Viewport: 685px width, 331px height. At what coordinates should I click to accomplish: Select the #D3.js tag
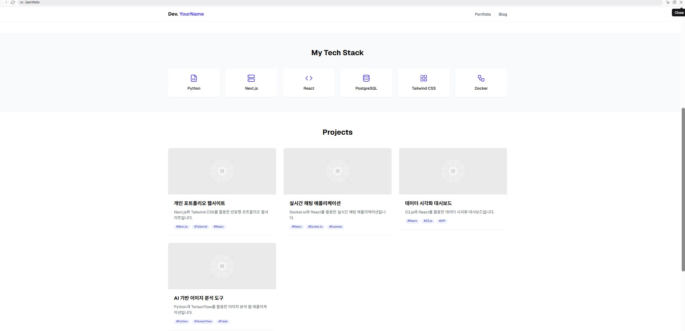point(428,221)
